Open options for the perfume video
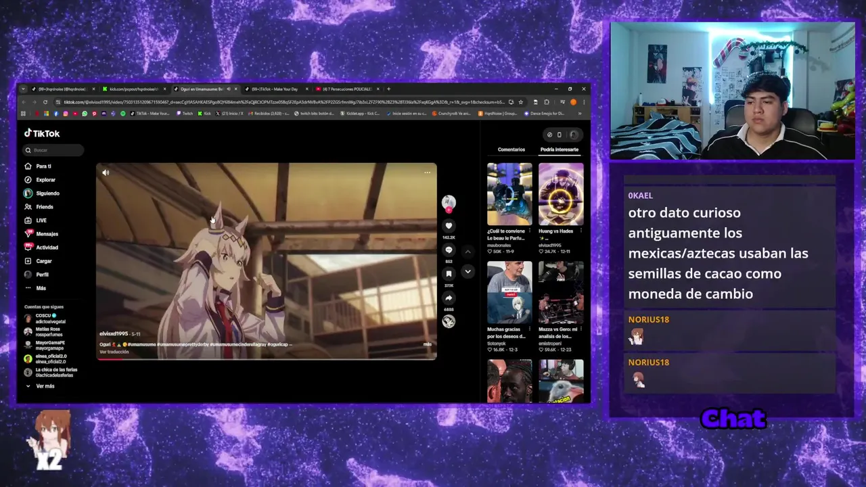 530,231
